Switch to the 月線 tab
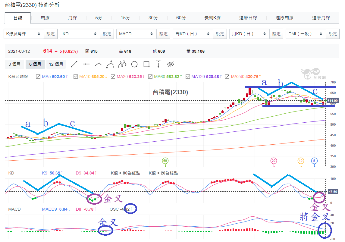 (72, 18)
